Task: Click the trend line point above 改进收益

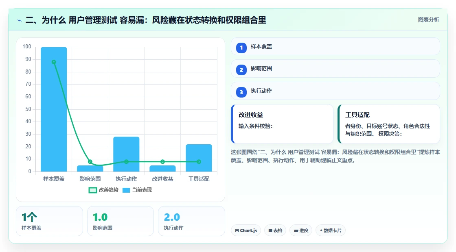Action: click(162, 162)
